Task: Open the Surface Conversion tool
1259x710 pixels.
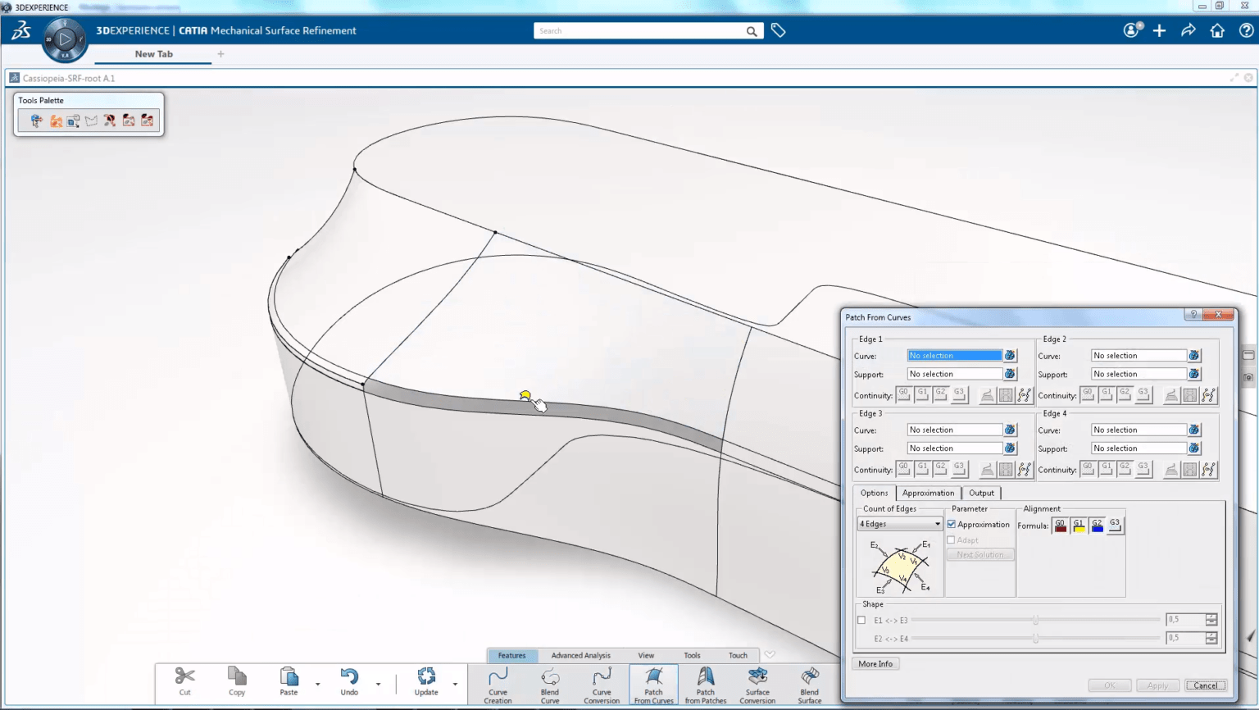Action: [757, 685]
